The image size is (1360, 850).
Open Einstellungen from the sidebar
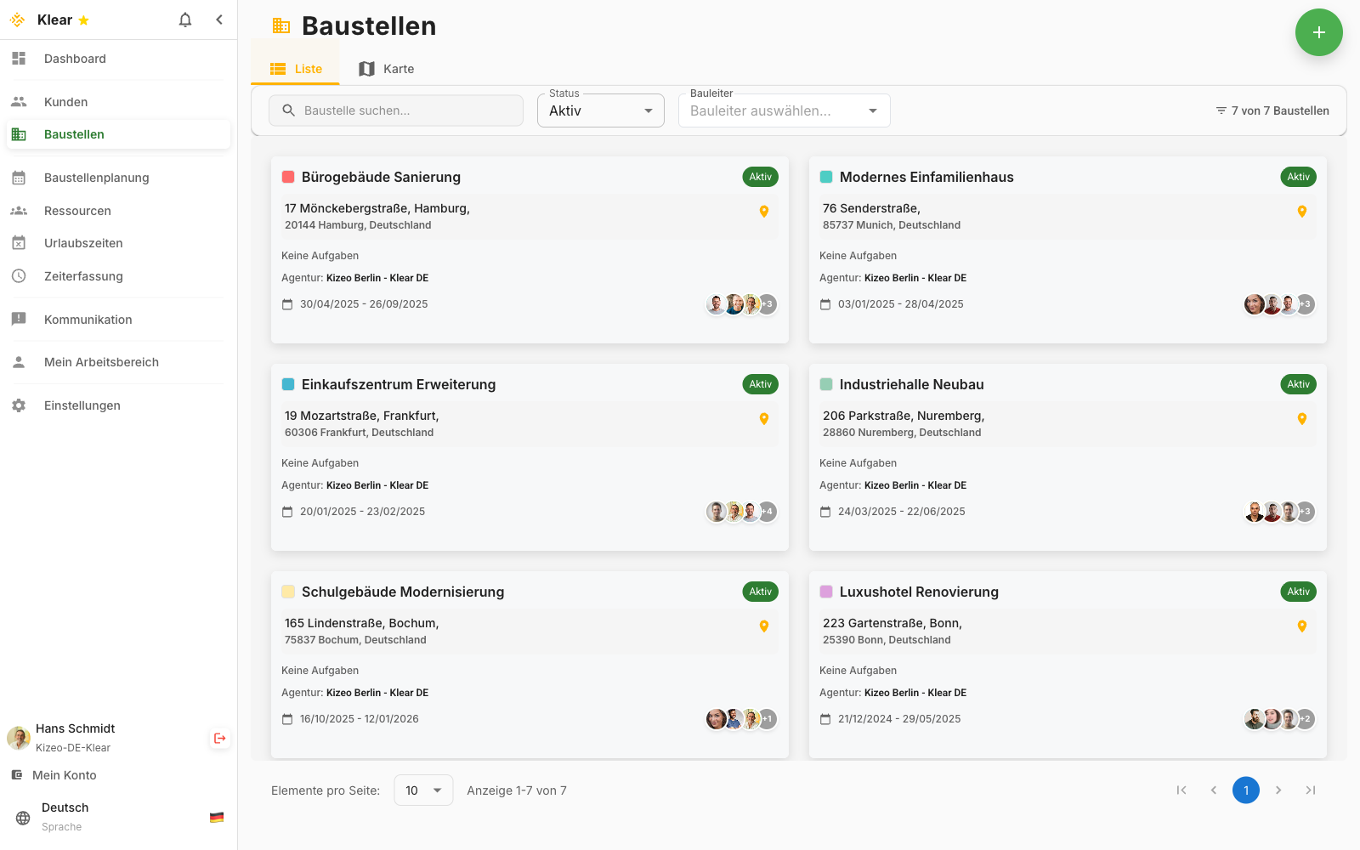click(82, 405)
